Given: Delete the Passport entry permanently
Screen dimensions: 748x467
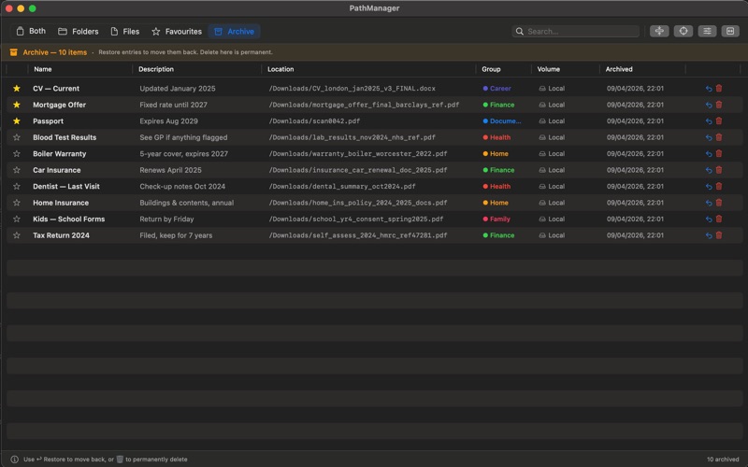Looking at the screenshot, I should click(719, 121).
